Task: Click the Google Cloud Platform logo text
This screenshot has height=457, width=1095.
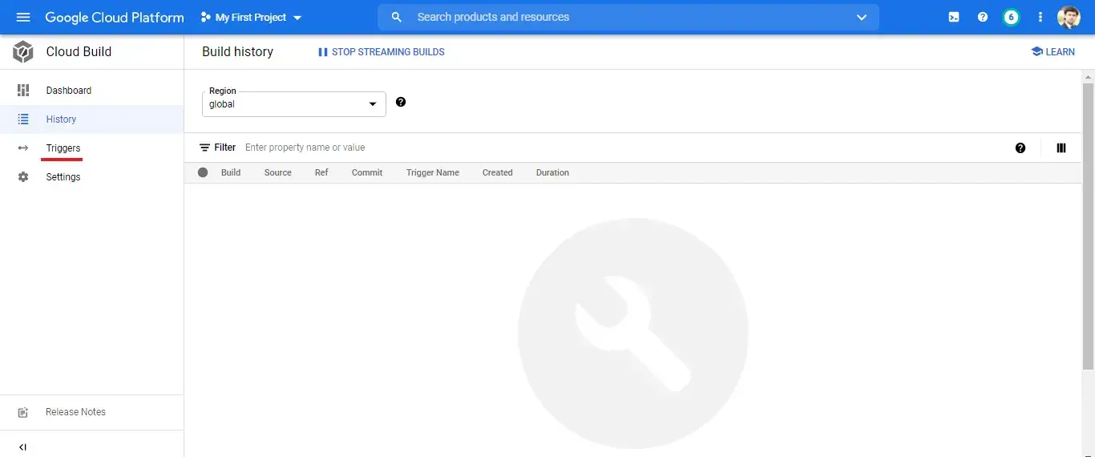Action: tap(115, 17)
